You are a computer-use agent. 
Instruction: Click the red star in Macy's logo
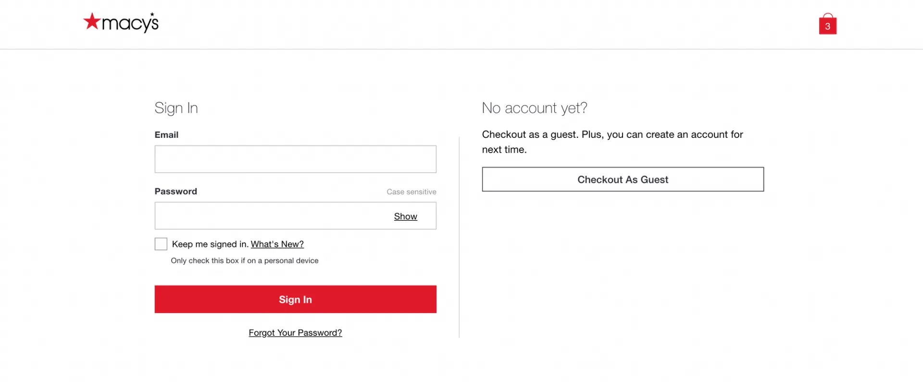[92, 21]
